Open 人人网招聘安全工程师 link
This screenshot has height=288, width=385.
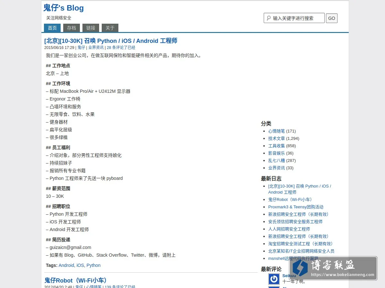coord(289,229)
